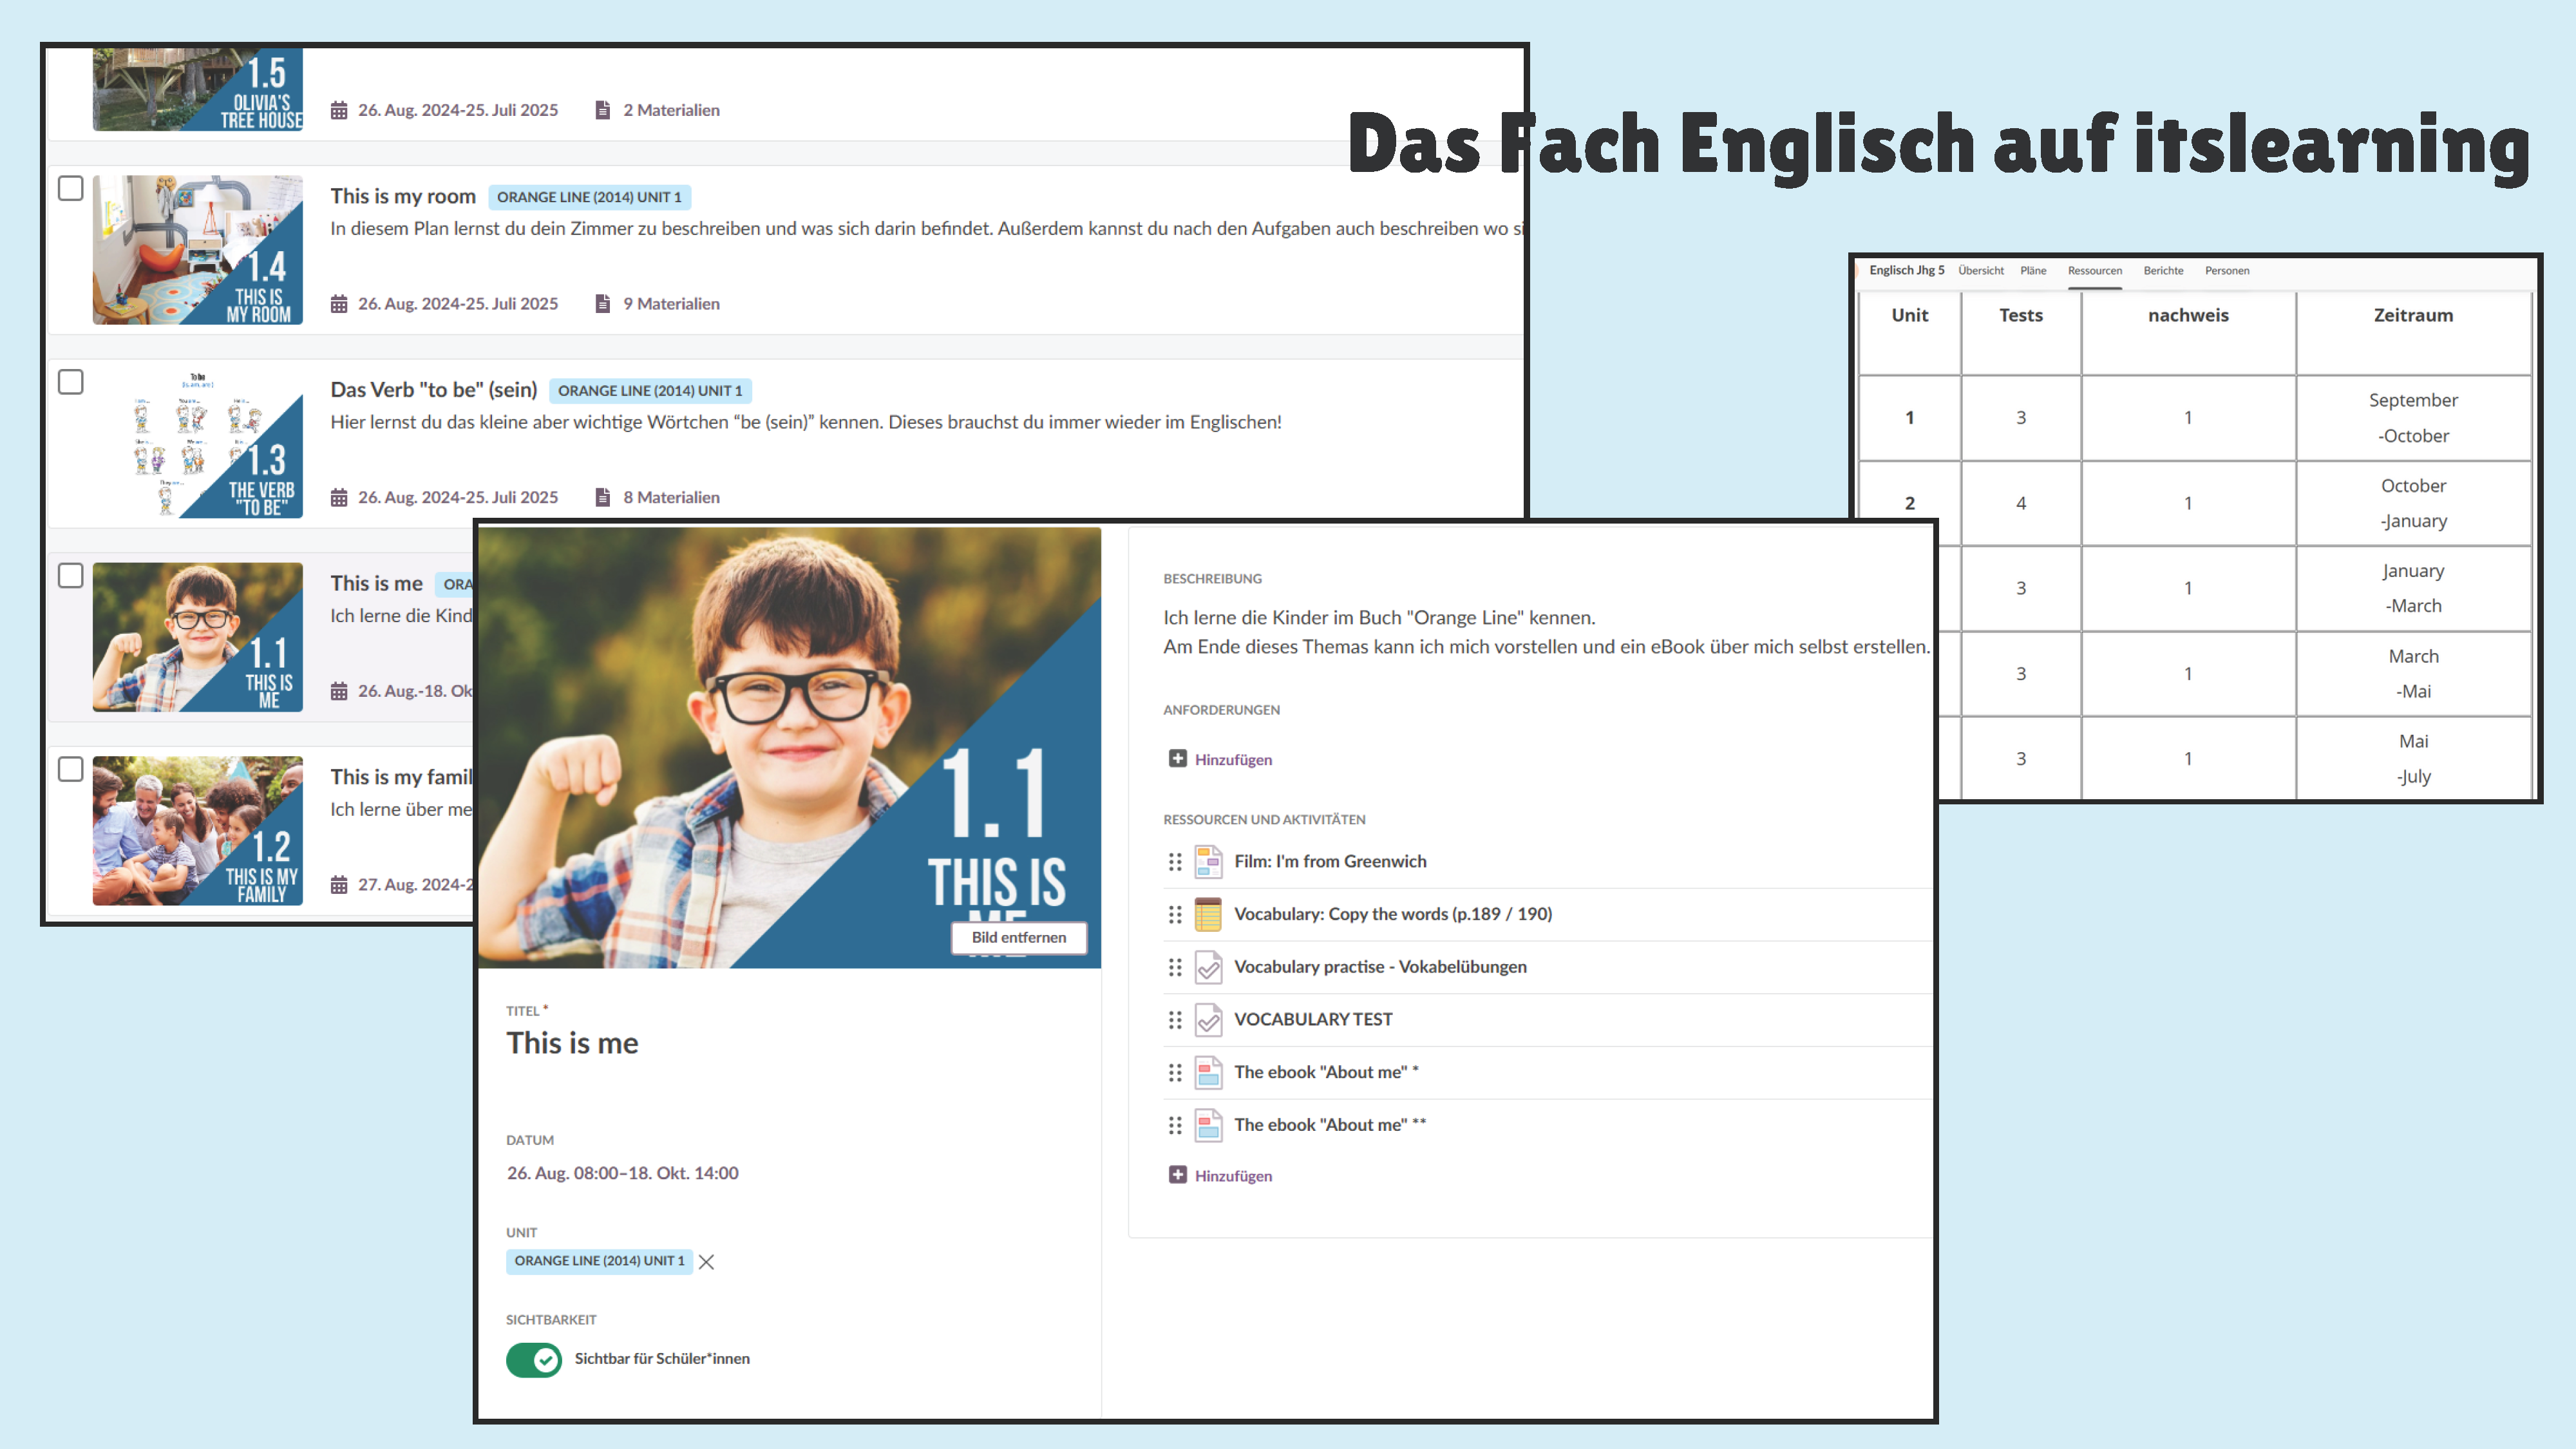2576x1449 pixels.
Task: Grab drag handle of Film: I'm from Greenwich
Action: [1175, 862]
